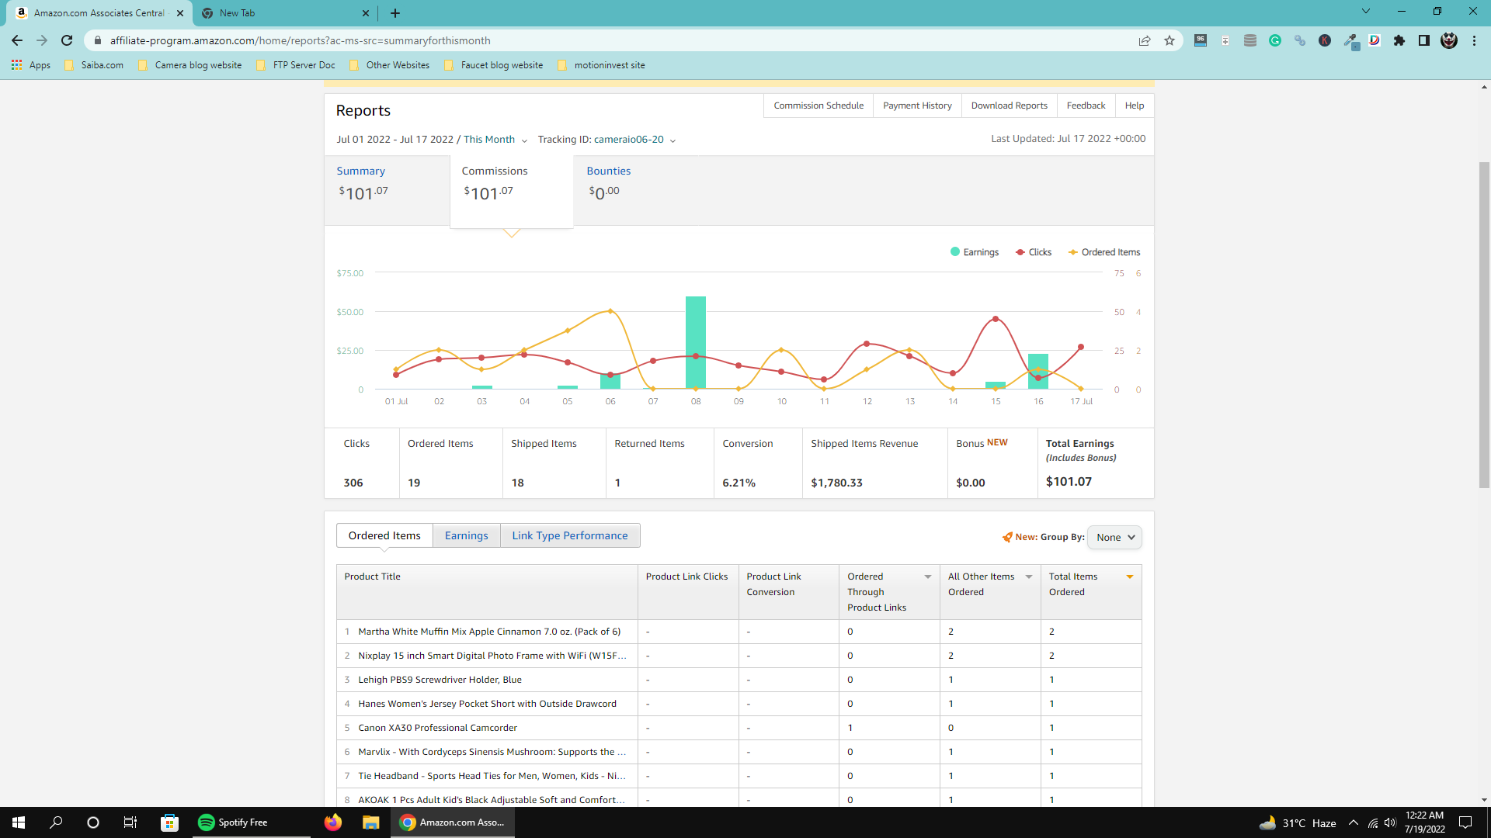Select the Commissions report tab
Viewport: 1491px width, 838px height.
[512, 192]
